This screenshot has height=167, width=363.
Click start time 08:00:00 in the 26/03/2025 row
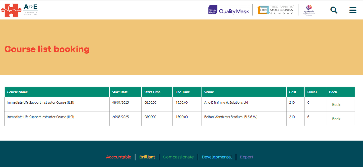pyautogui.click(x=150, y=117)
